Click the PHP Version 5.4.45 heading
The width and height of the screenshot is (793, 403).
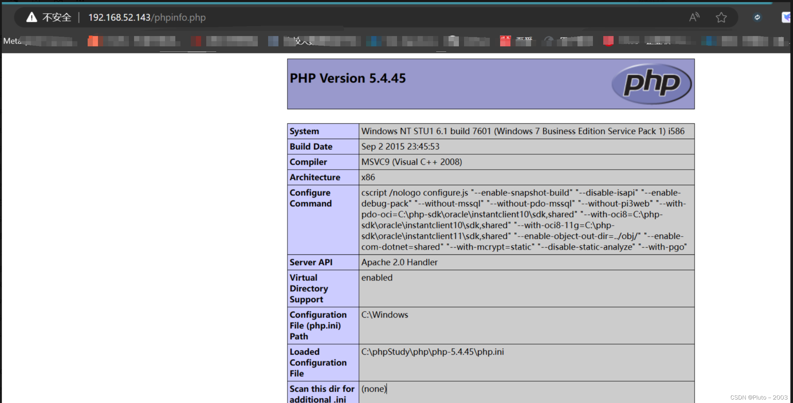pyautogui.click(x=348, y=78)
